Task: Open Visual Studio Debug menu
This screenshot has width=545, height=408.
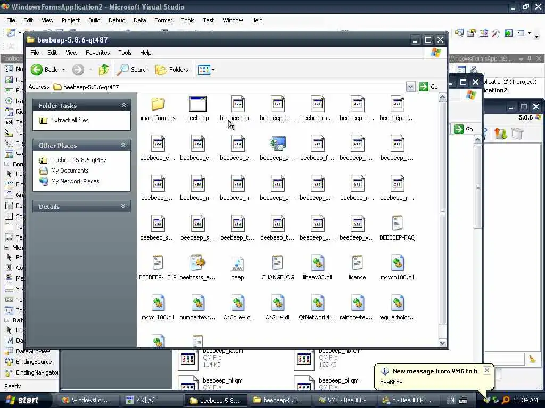Action: pos(117,21)
